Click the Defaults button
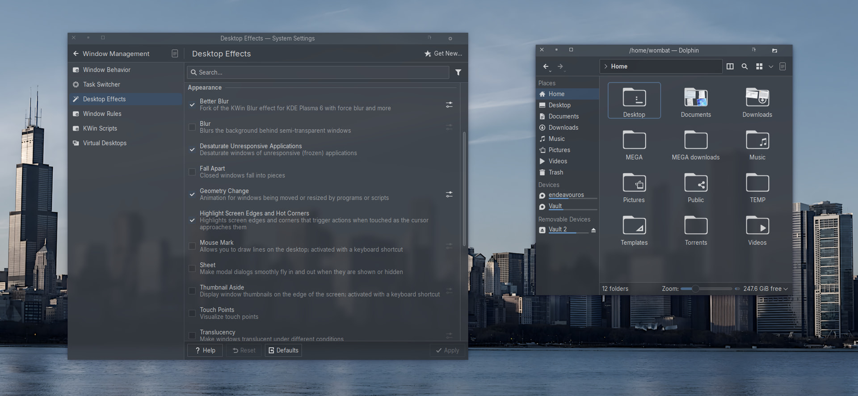This screenshot has height=396, width=858. coord(283,350)
